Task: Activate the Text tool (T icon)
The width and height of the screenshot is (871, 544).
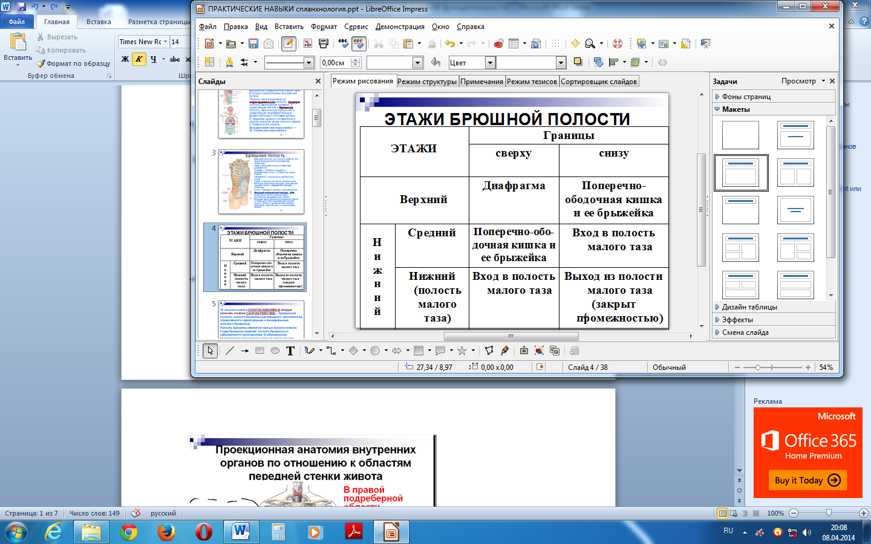Action: pos(290,351)
